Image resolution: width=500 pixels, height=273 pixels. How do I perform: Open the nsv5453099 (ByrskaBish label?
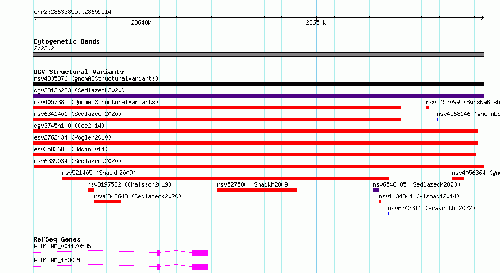tap(463, 102)
